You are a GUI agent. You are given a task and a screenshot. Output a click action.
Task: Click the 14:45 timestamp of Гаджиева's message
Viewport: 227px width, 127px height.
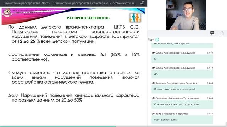pyautogui.click(x=210, y=114)
